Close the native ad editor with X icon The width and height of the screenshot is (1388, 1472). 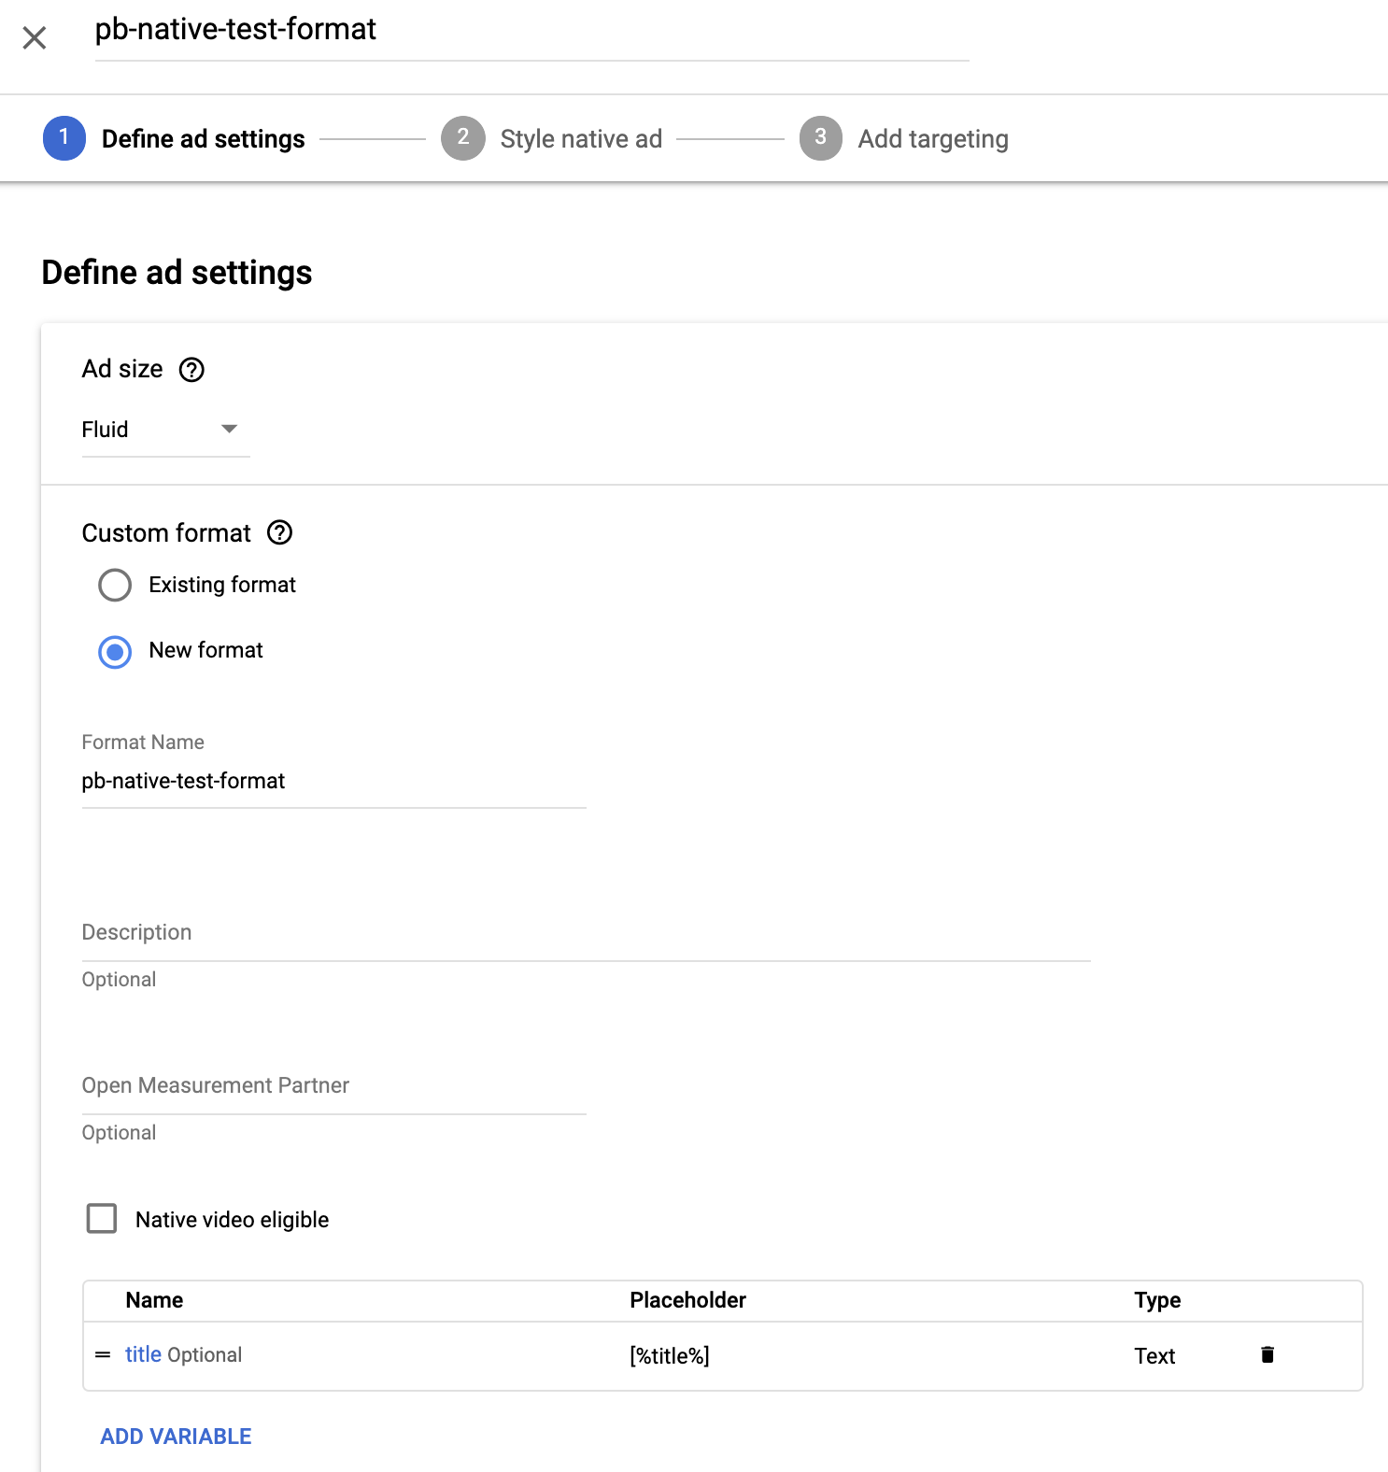35,38
